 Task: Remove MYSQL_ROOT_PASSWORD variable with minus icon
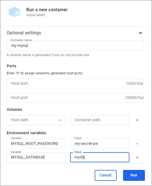137,144
